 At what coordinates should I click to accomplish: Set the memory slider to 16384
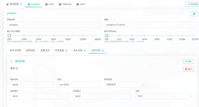tap(182, 36)
